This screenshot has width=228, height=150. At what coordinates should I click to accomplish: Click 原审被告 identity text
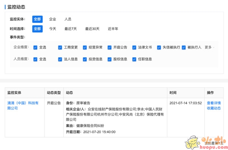[83, 103]
